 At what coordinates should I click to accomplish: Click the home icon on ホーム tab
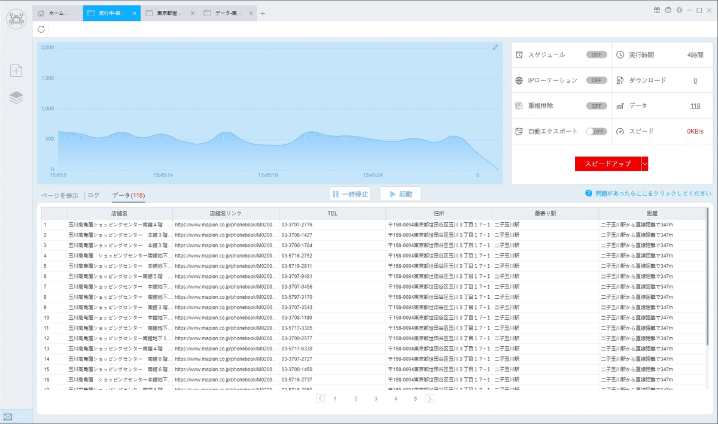coord(41,13)
